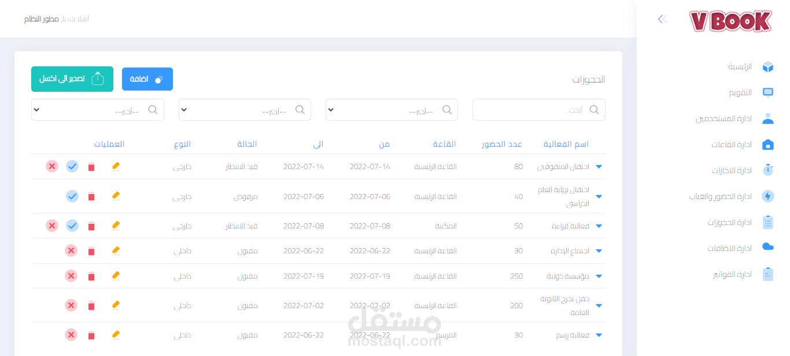
Task: Open the leftmost --اختر-- filter dropdown
Action: tap(98, 110)
